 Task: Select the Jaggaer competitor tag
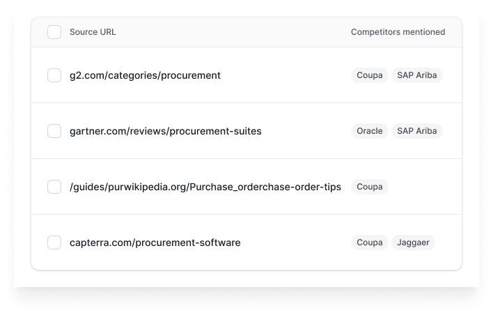[413, 243]
